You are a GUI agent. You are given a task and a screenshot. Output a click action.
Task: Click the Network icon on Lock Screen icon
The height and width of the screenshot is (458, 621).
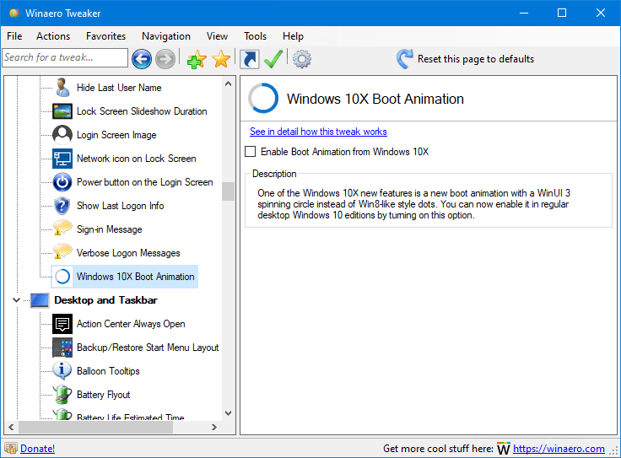[x=62, y=159]
